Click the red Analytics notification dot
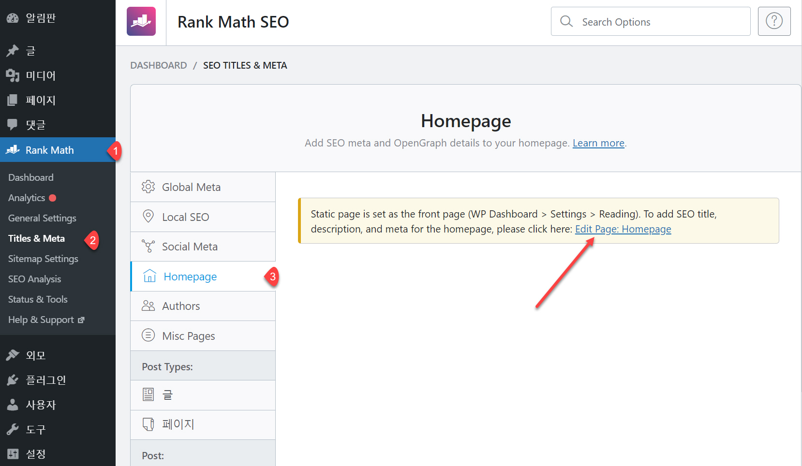Viewport: 802px width, 466px height. coord(53,198)
